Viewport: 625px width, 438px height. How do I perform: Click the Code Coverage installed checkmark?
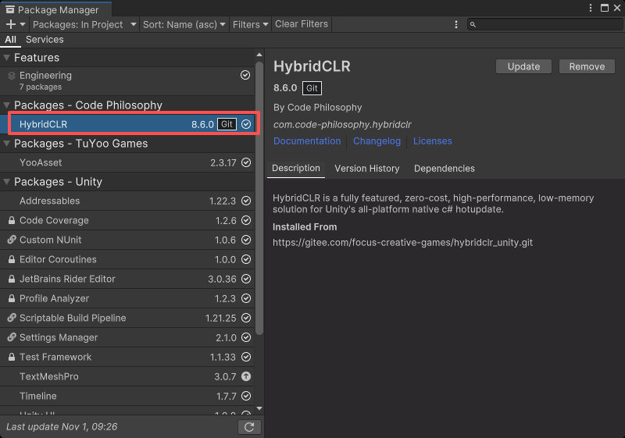tap(246, 220)
